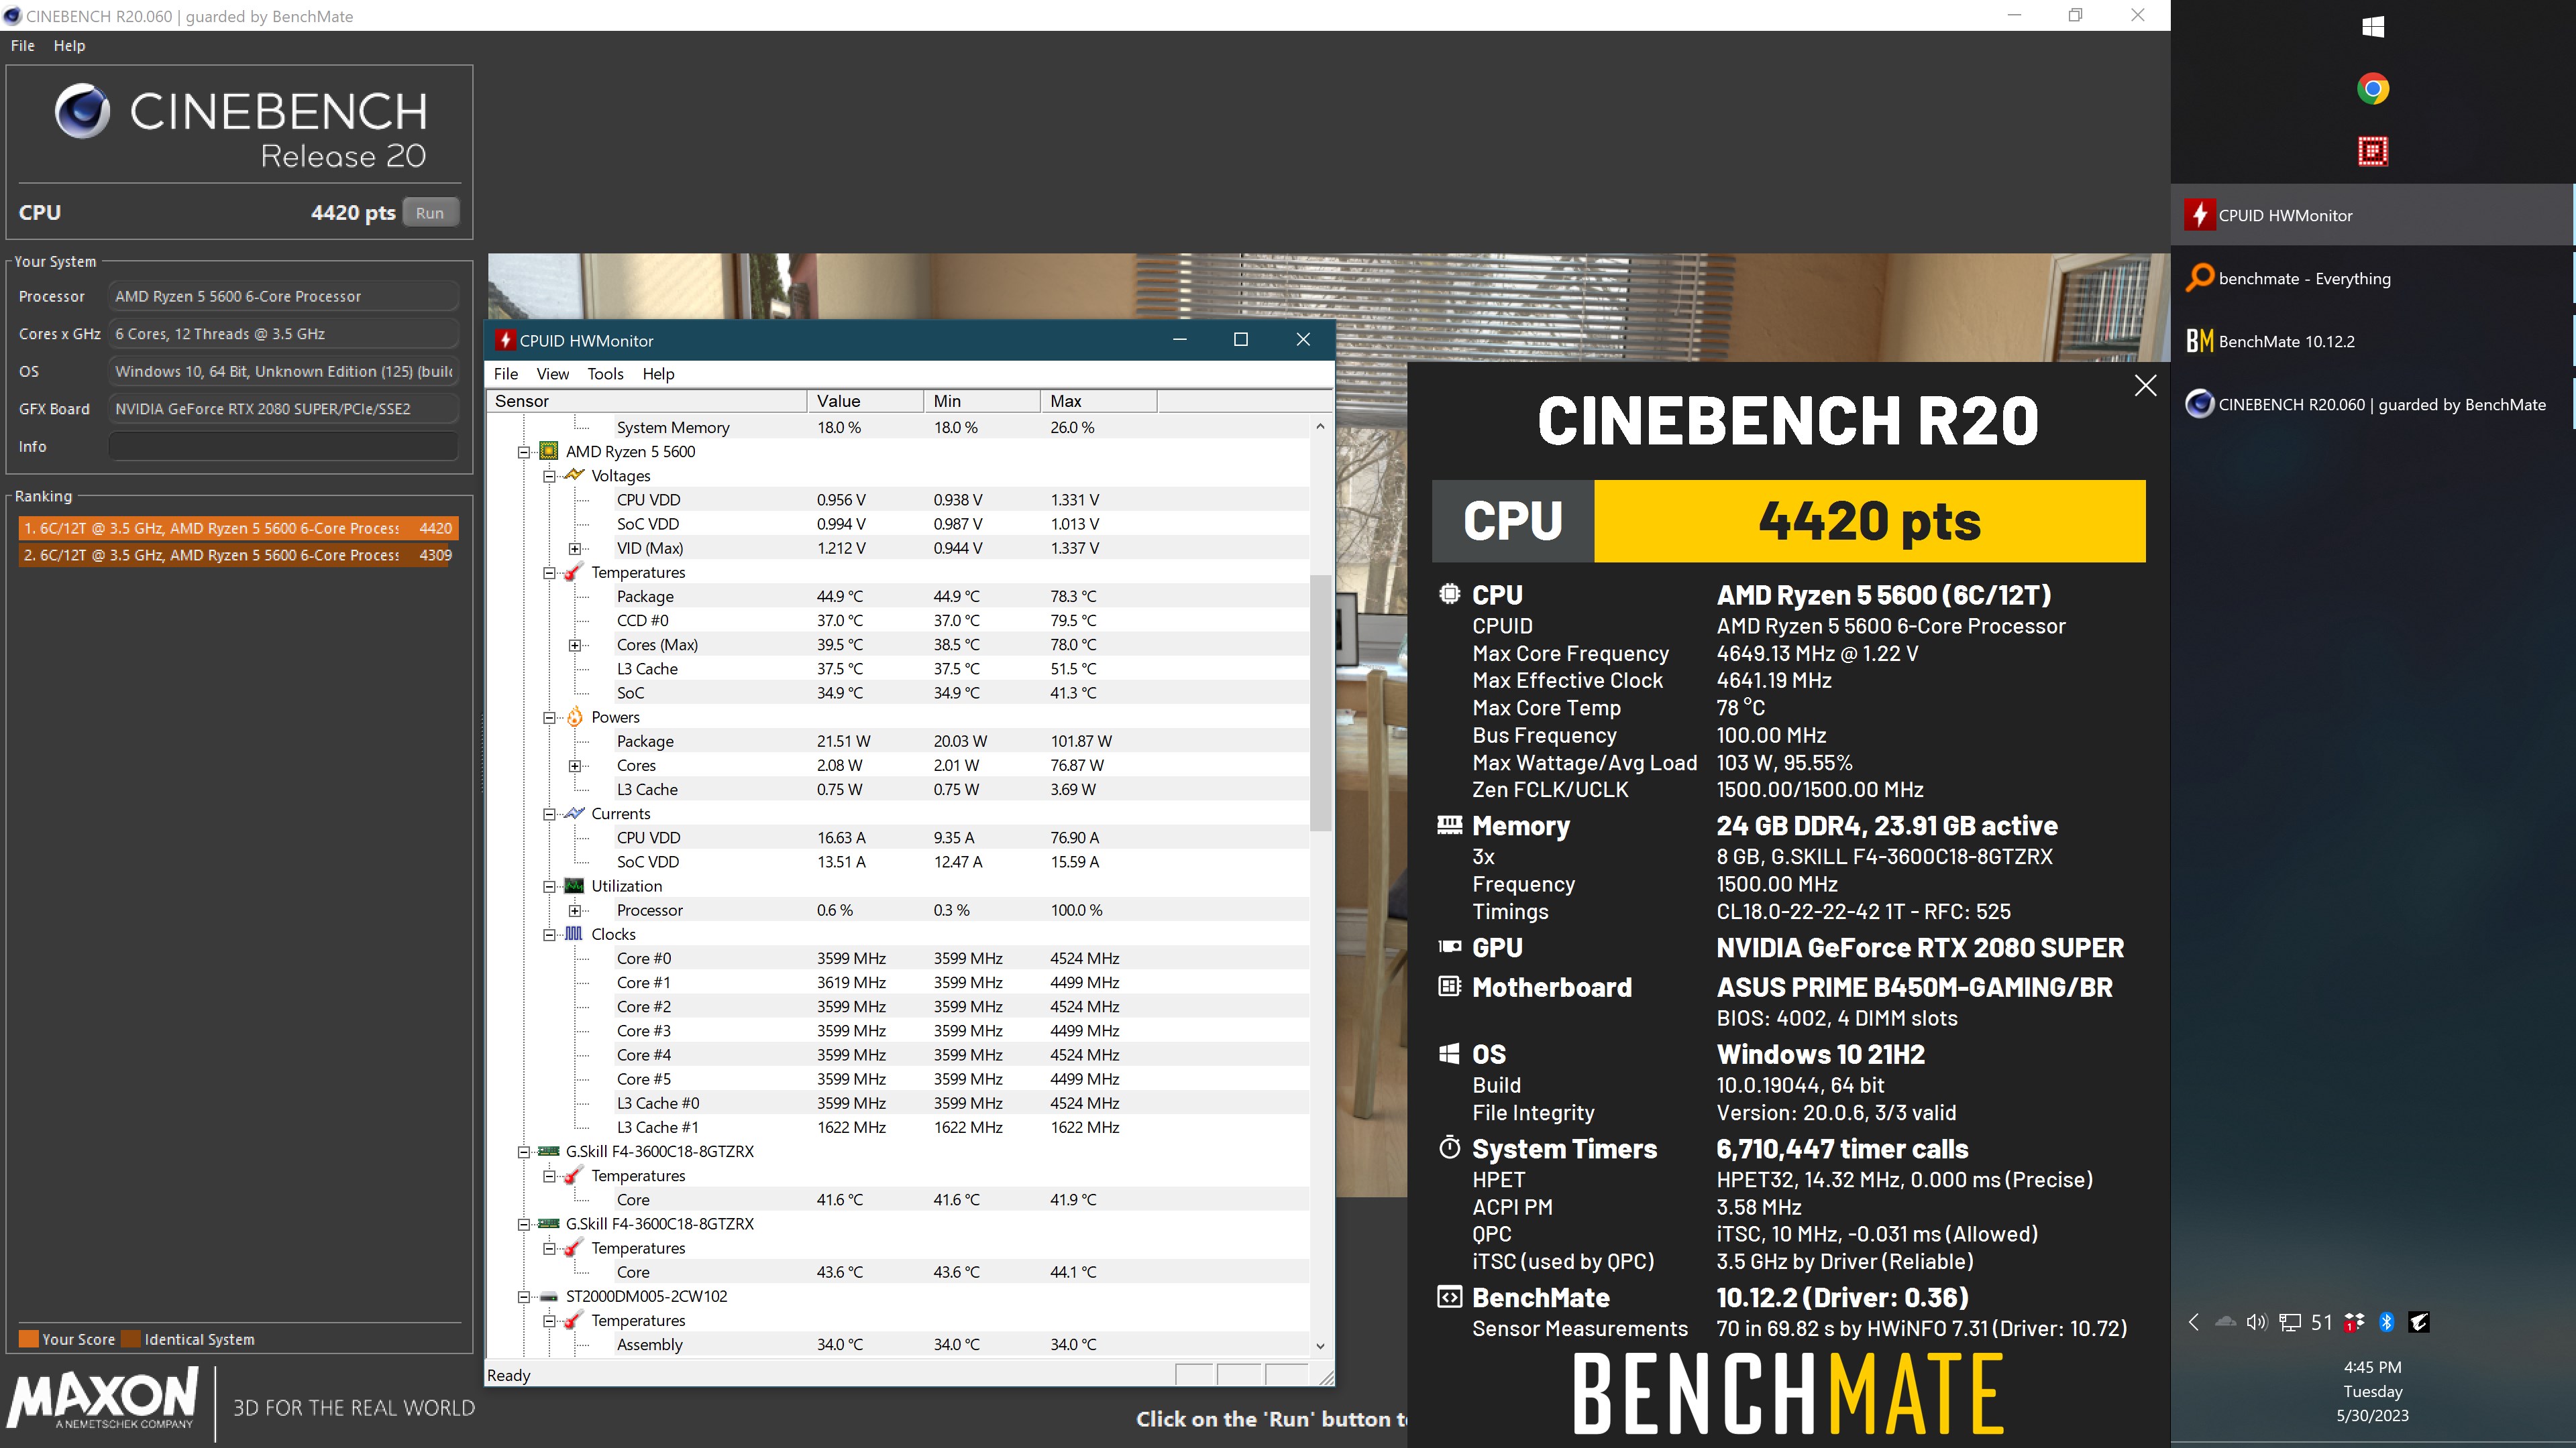2576x1448 pixels.
Task: Click the Cinebench title bar app icon
Action: [13, 16]
